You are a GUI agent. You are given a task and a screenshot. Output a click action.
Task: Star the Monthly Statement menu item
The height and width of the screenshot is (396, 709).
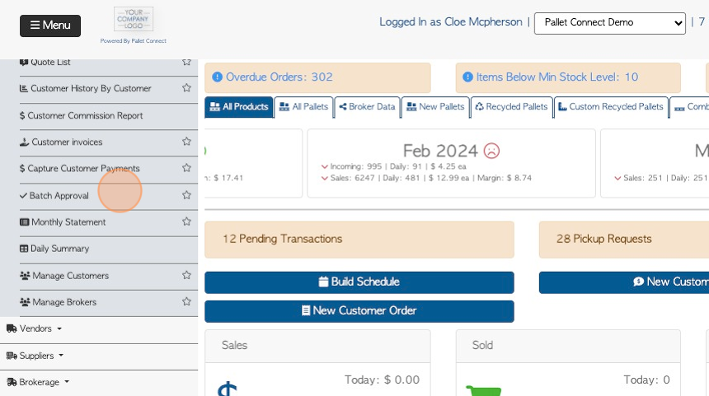pyautogui.click(x=186, y=221)
